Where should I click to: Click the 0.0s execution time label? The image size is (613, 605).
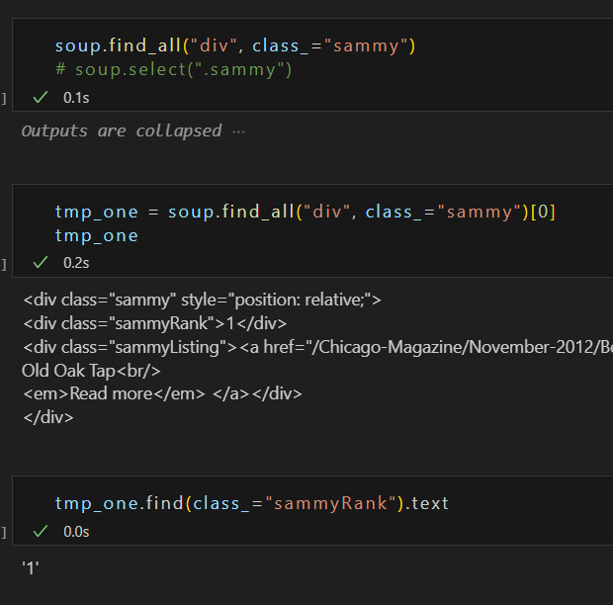point(76,532)
